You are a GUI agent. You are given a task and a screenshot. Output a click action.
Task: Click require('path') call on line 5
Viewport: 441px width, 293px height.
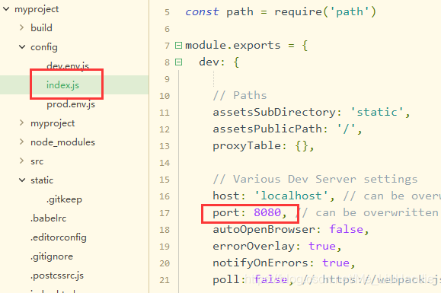pyautogui.click(x=324, y=12)
